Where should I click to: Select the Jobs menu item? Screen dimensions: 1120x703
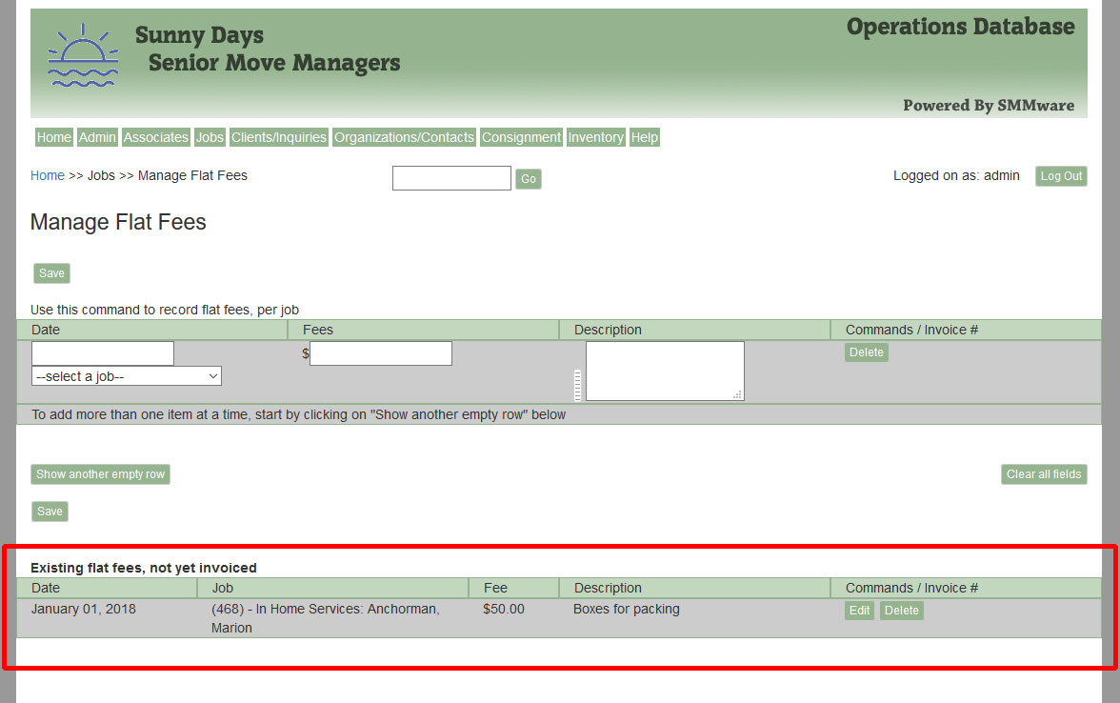coord(209,137)
